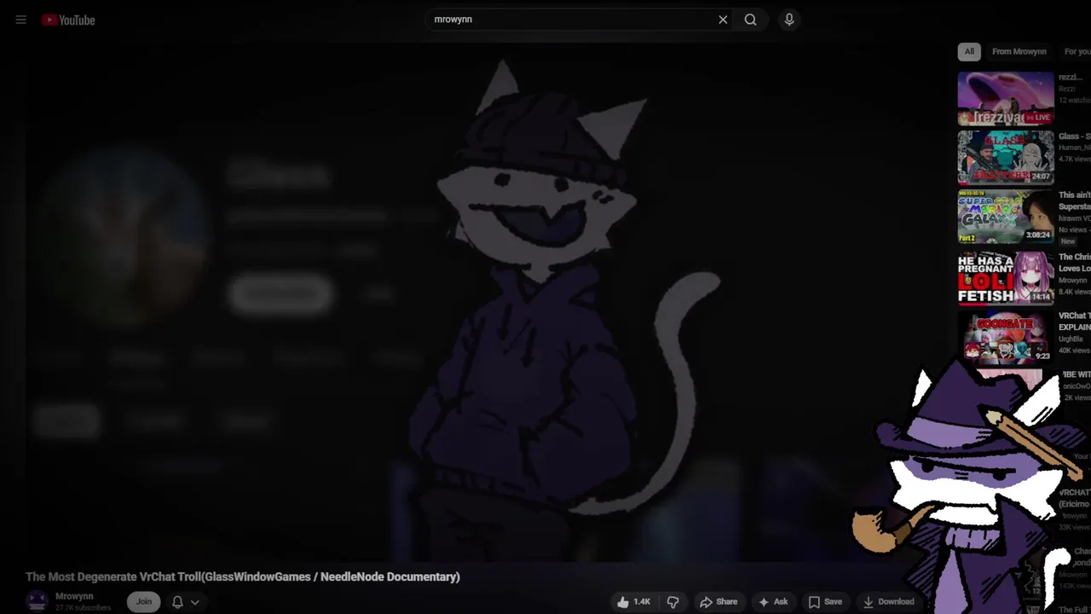
Task: Start voice search with the microphone
Action: (x=789, y=20)
